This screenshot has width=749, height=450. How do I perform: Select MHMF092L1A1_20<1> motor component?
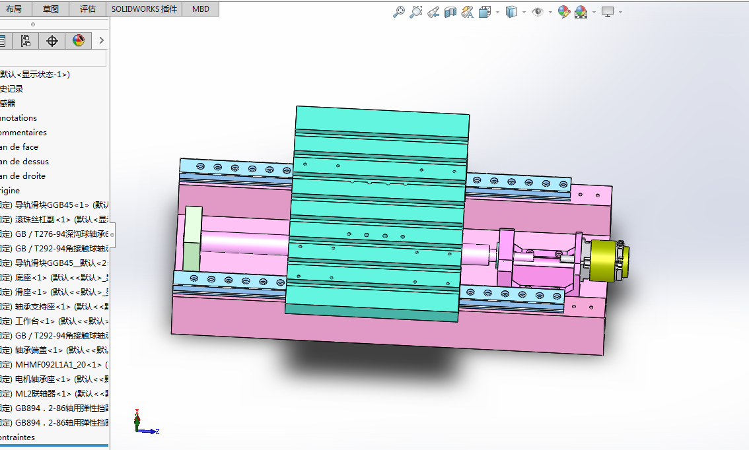pos(54,365)
